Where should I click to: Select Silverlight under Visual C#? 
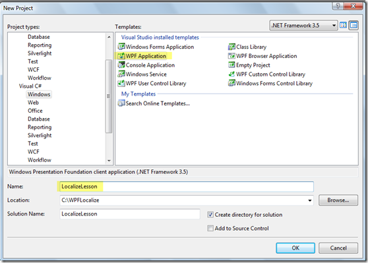click(x=40, y=135)
